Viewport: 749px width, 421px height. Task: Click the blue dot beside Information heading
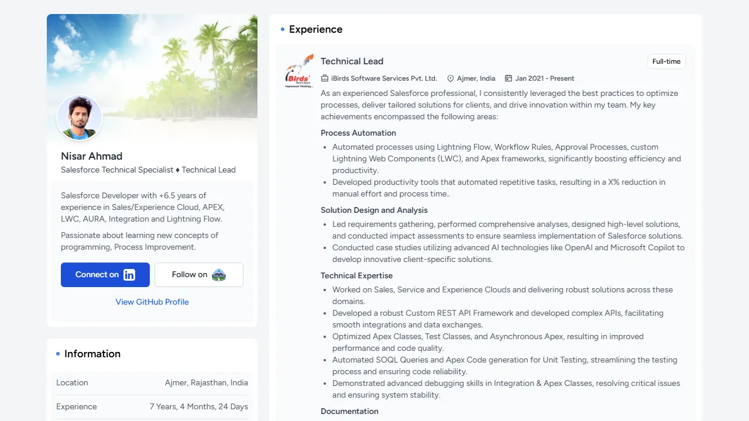(x=57, y=353)
